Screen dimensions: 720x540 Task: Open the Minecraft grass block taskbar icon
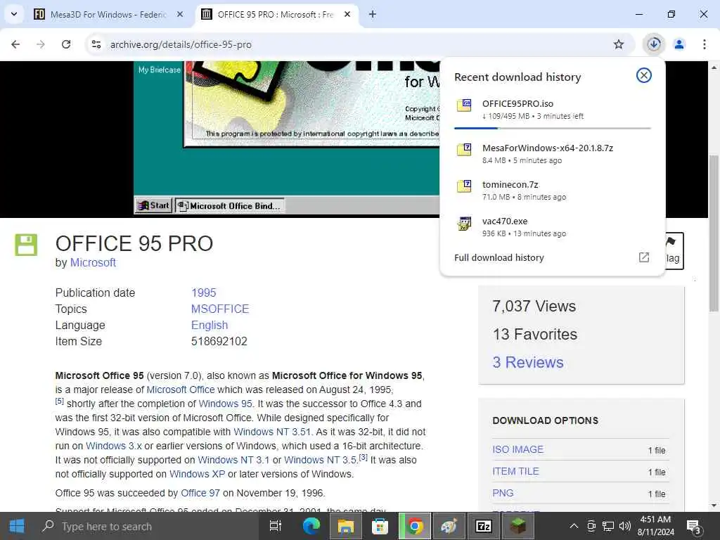[x=518, y=526]
